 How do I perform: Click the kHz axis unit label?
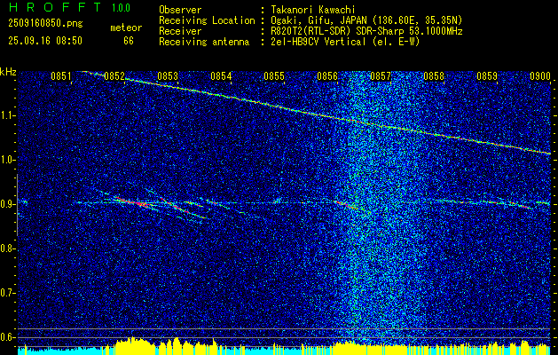pos(8,72)
